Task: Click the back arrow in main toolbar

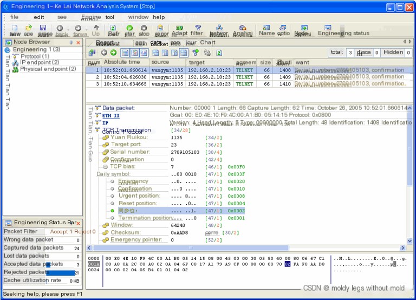Action: pyautogui.click(x=60, y=28)
